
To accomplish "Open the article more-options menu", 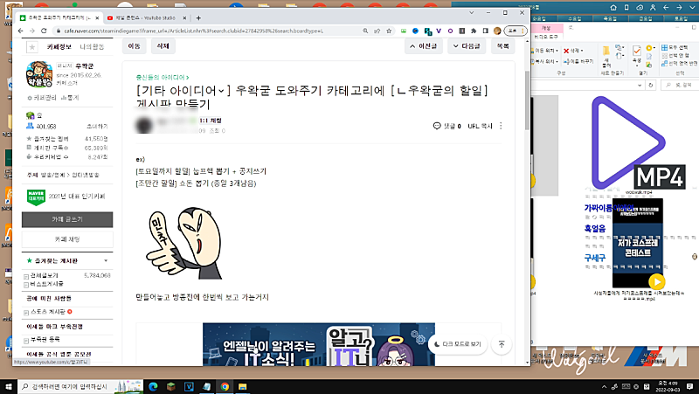I will pyautogui.click(x=501, y=126).
